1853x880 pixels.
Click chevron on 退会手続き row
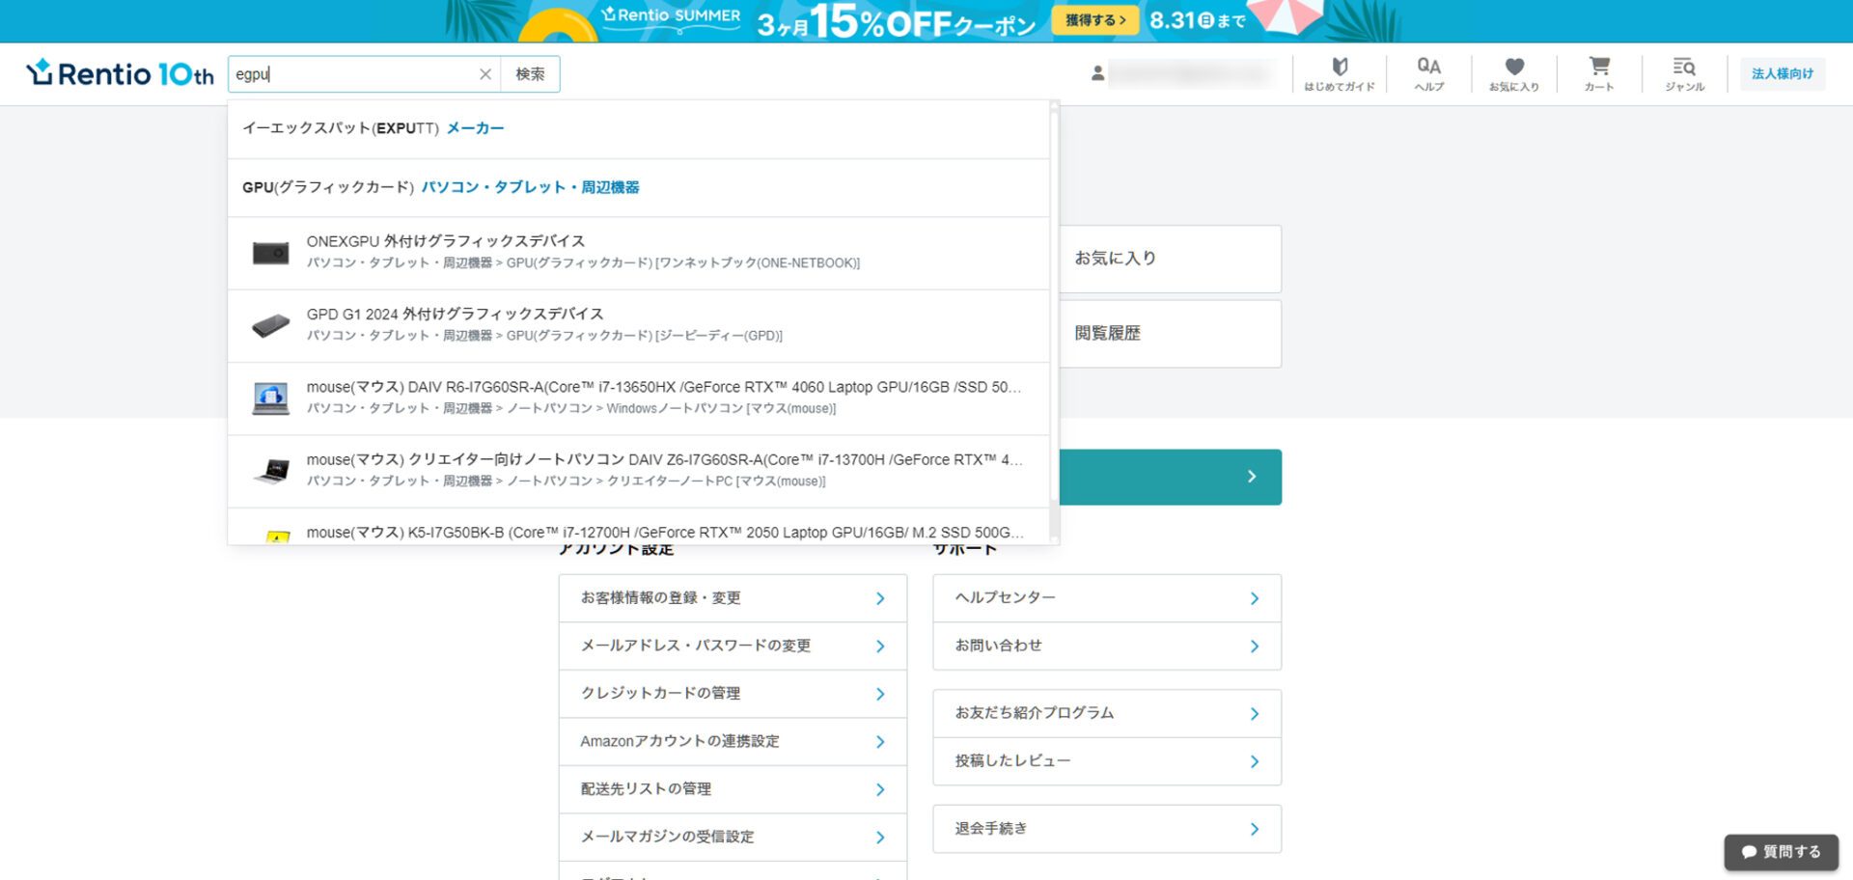(x=1255, y=829)
